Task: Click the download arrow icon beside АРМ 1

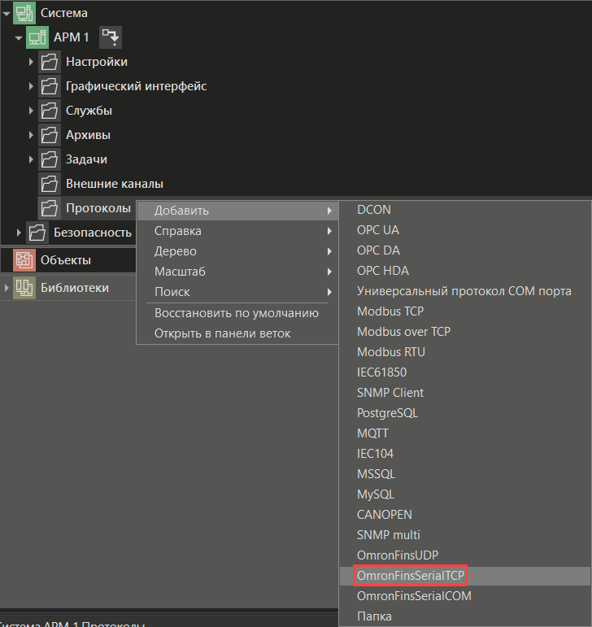Action: (x=110, y=37)
